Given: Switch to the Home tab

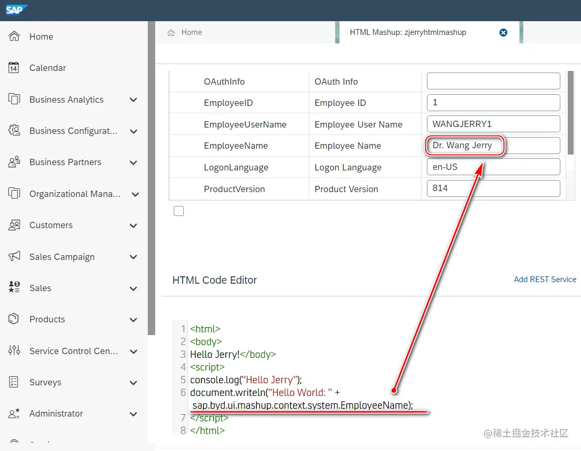Looking at the screenshot, I should (x=245, y=32).
